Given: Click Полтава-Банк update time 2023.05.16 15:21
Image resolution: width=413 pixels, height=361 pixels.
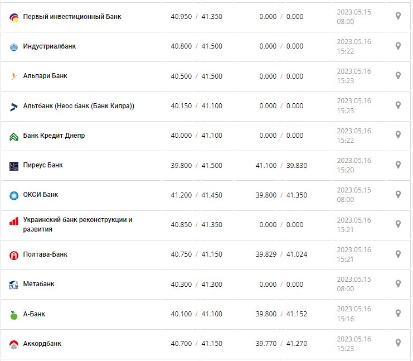Looking at the screenshot, I should 353,254.
